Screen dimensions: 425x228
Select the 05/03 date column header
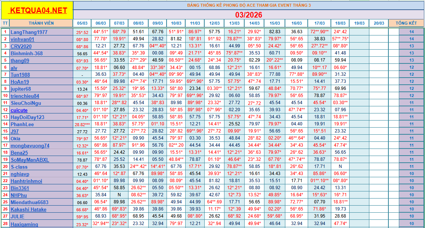(x=82, y=23)
